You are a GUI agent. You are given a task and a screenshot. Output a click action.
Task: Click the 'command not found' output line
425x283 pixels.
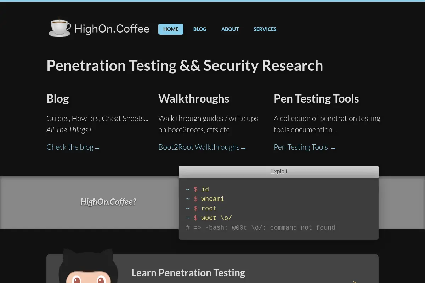[260, 227]
